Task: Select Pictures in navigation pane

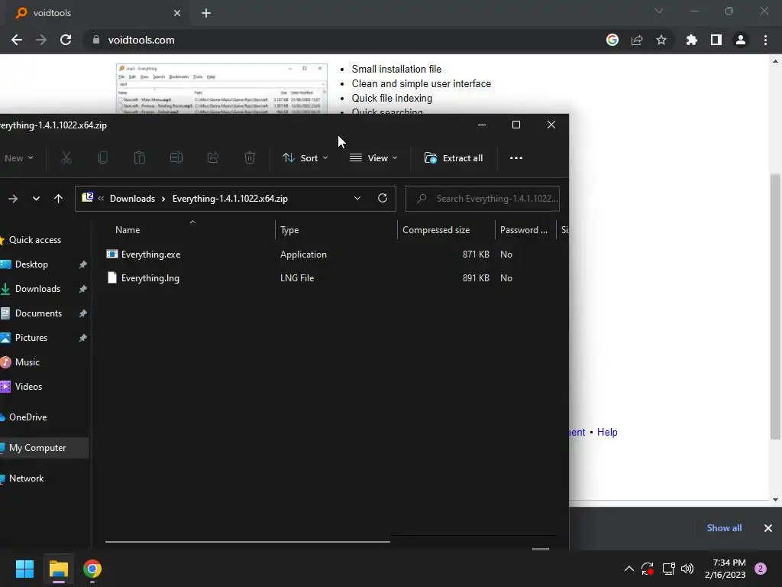Action: click(x=31, y=338)
